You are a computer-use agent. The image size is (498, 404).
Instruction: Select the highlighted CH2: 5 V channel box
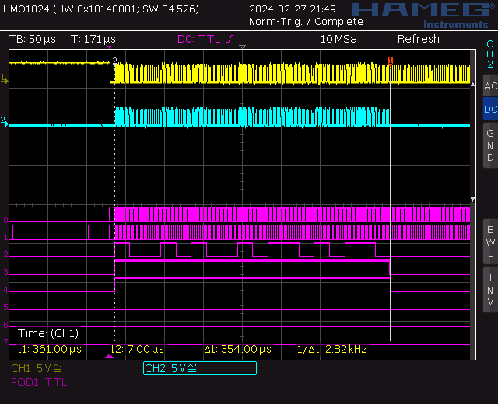click(199, 368)
